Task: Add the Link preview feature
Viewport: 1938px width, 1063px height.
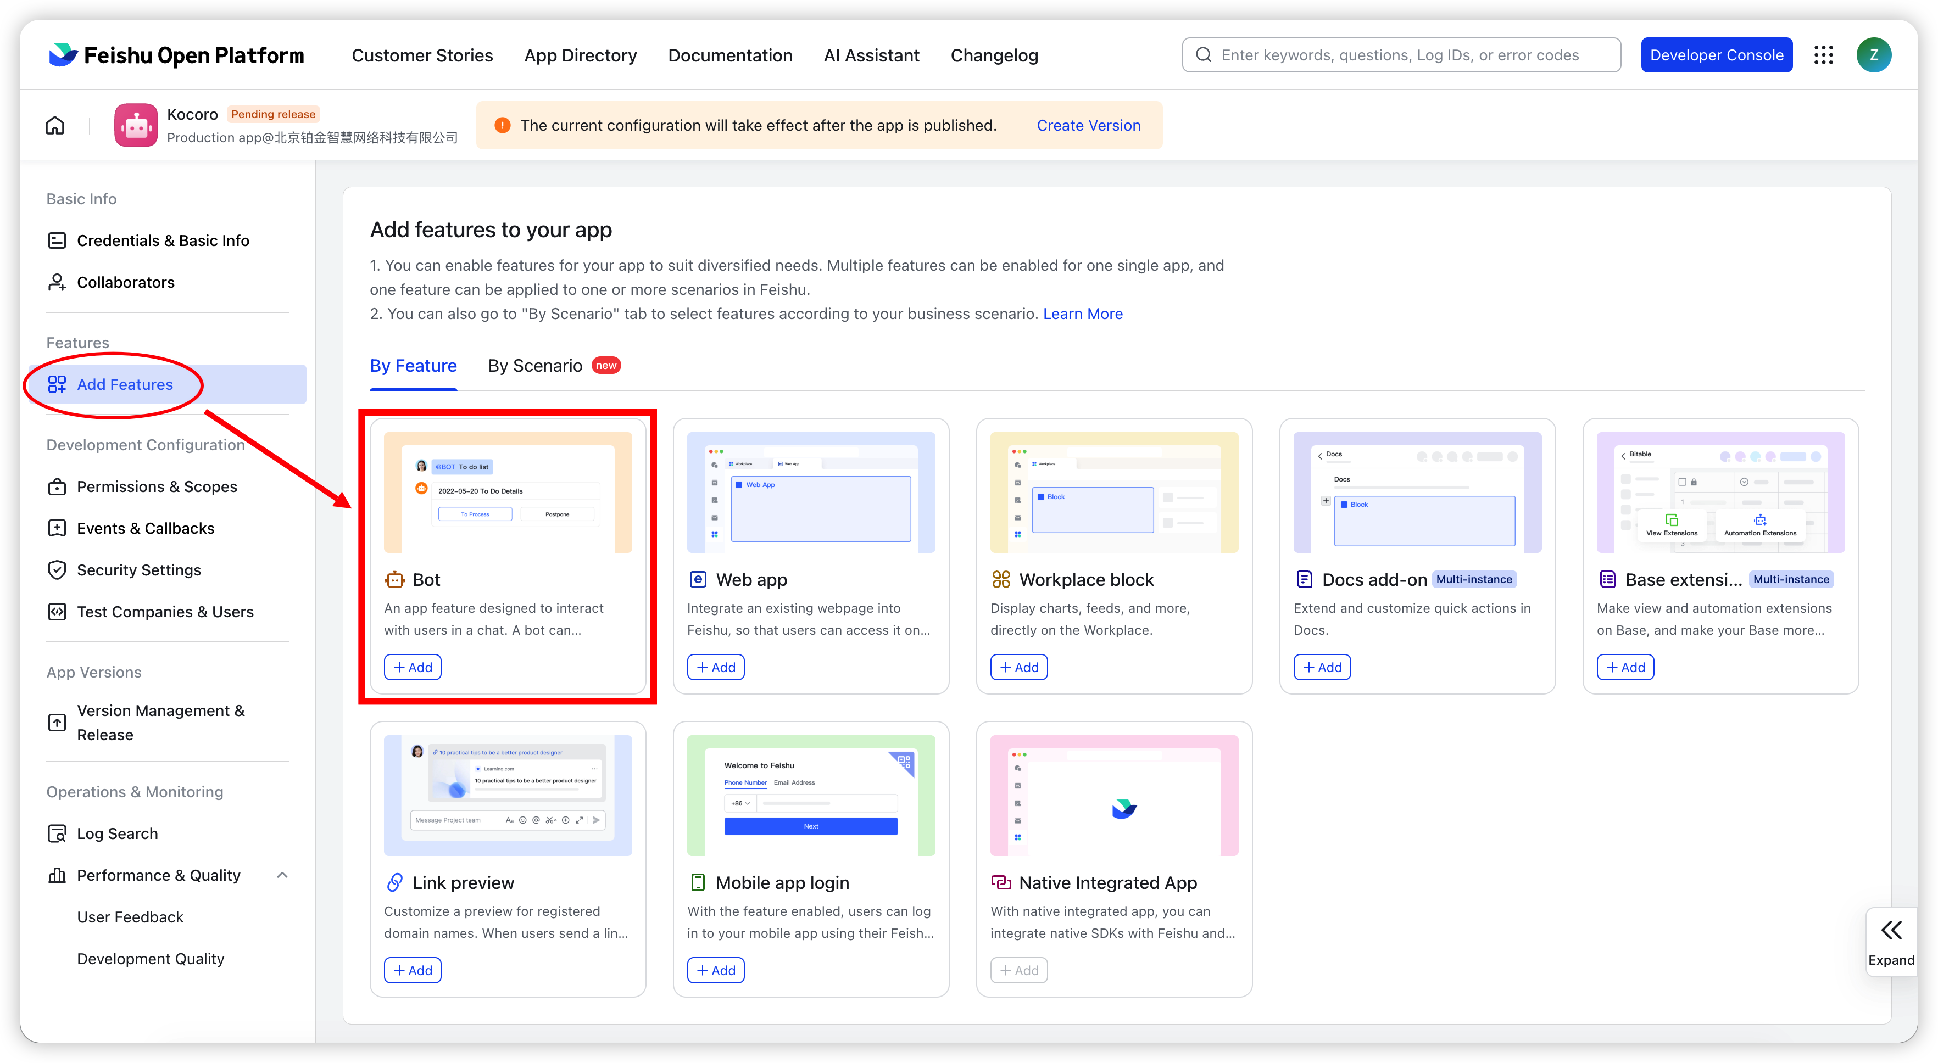Action: (413, 970)
